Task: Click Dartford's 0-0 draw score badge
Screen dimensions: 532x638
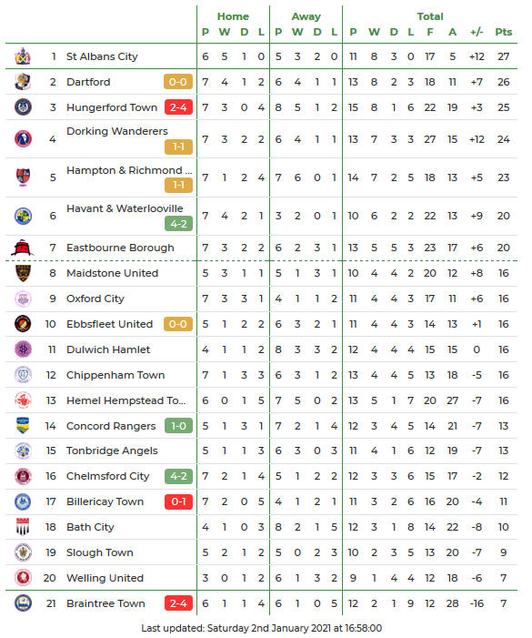Action: [x=178, y=82]
